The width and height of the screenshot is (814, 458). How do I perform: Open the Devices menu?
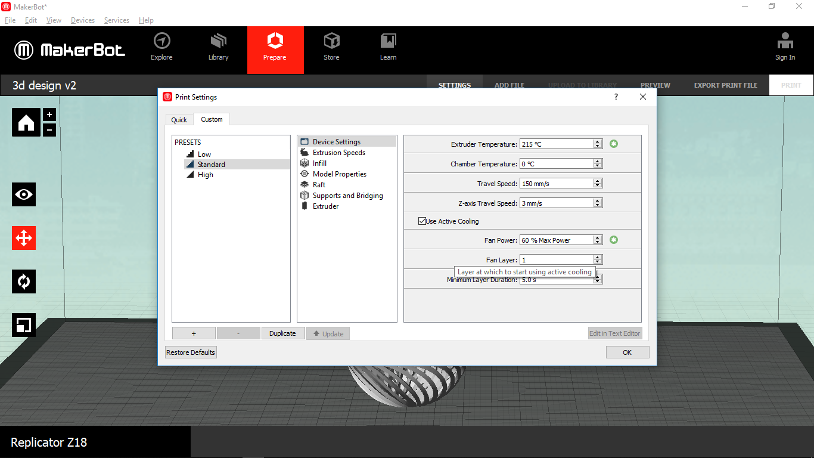click(83, 20)
